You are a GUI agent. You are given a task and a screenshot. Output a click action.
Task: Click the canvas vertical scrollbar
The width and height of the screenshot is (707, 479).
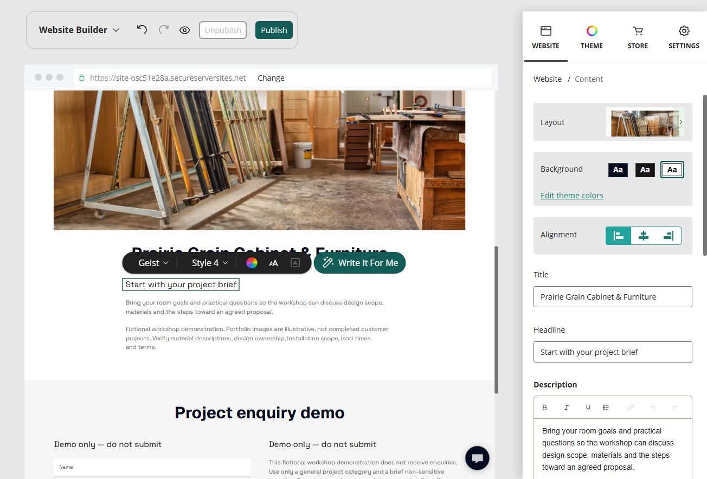pos(496,320)
